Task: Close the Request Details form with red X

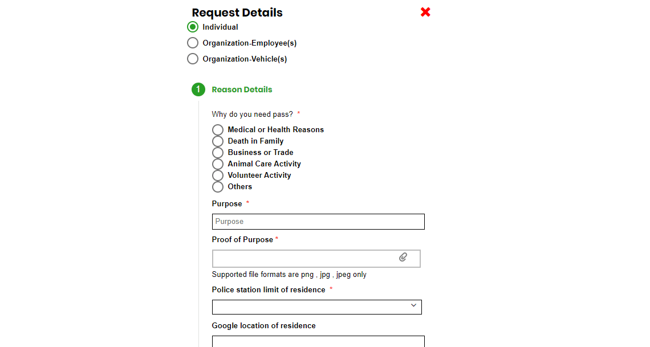Action: [425, 12]
